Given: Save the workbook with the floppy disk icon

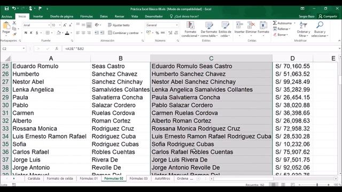Looking at the screenshot, I should coord(6,9).
